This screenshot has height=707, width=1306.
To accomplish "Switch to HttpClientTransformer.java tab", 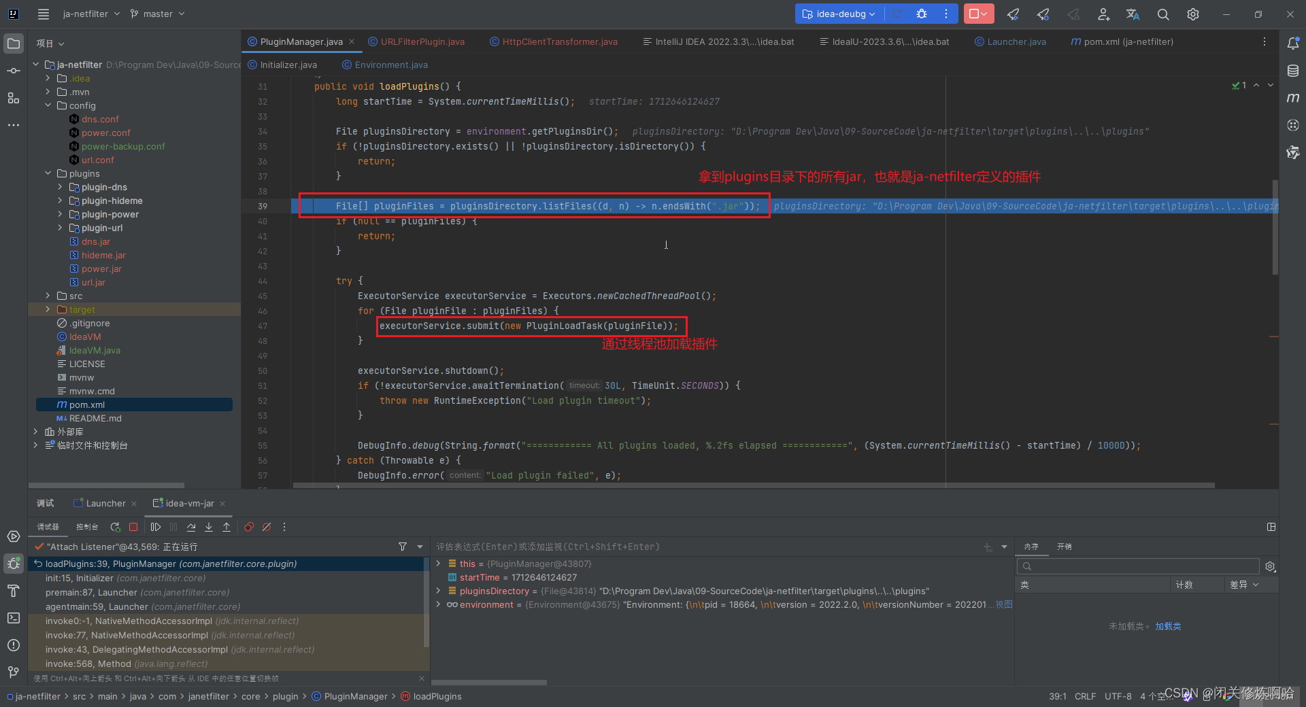I will (554, 41).
